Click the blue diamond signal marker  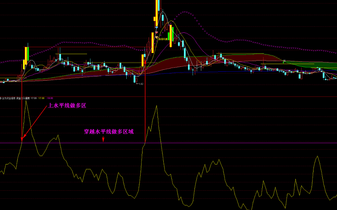(156, 27)
